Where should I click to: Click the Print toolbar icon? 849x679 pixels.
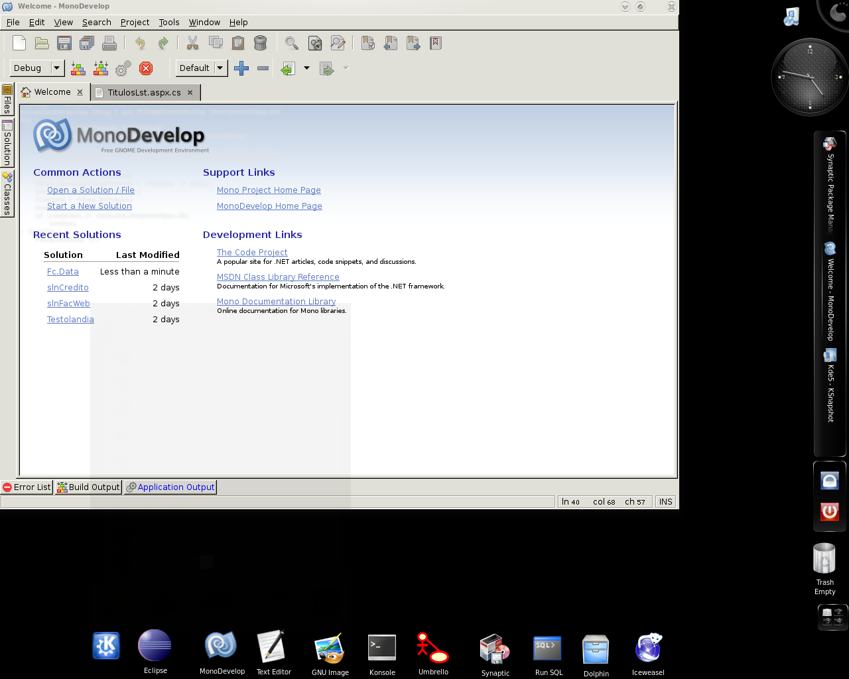click(109, 44)
